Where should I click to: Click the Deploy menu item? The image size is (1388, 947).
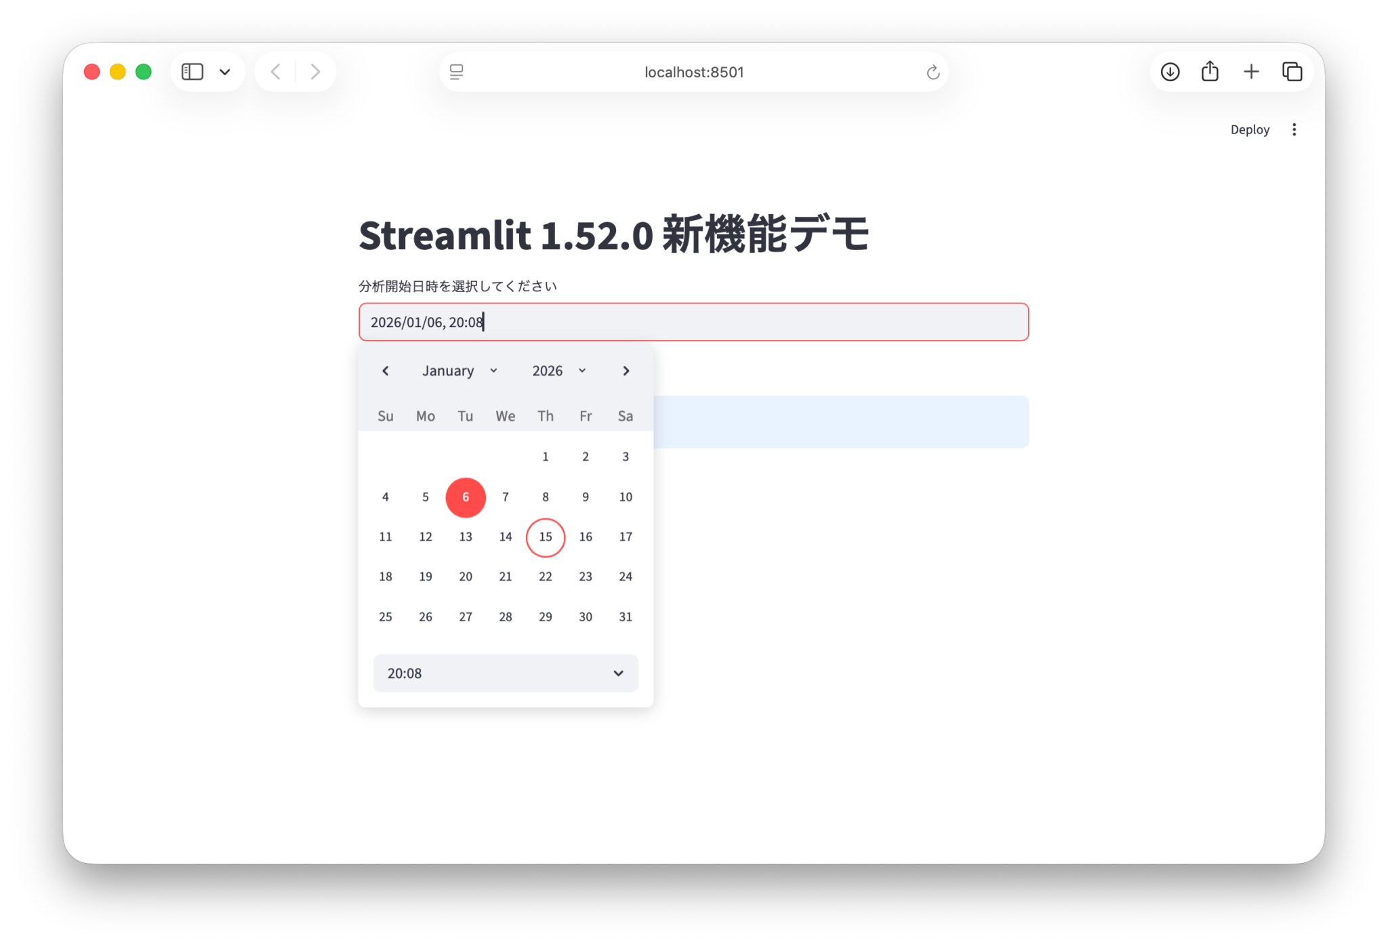pos(1250,129)
